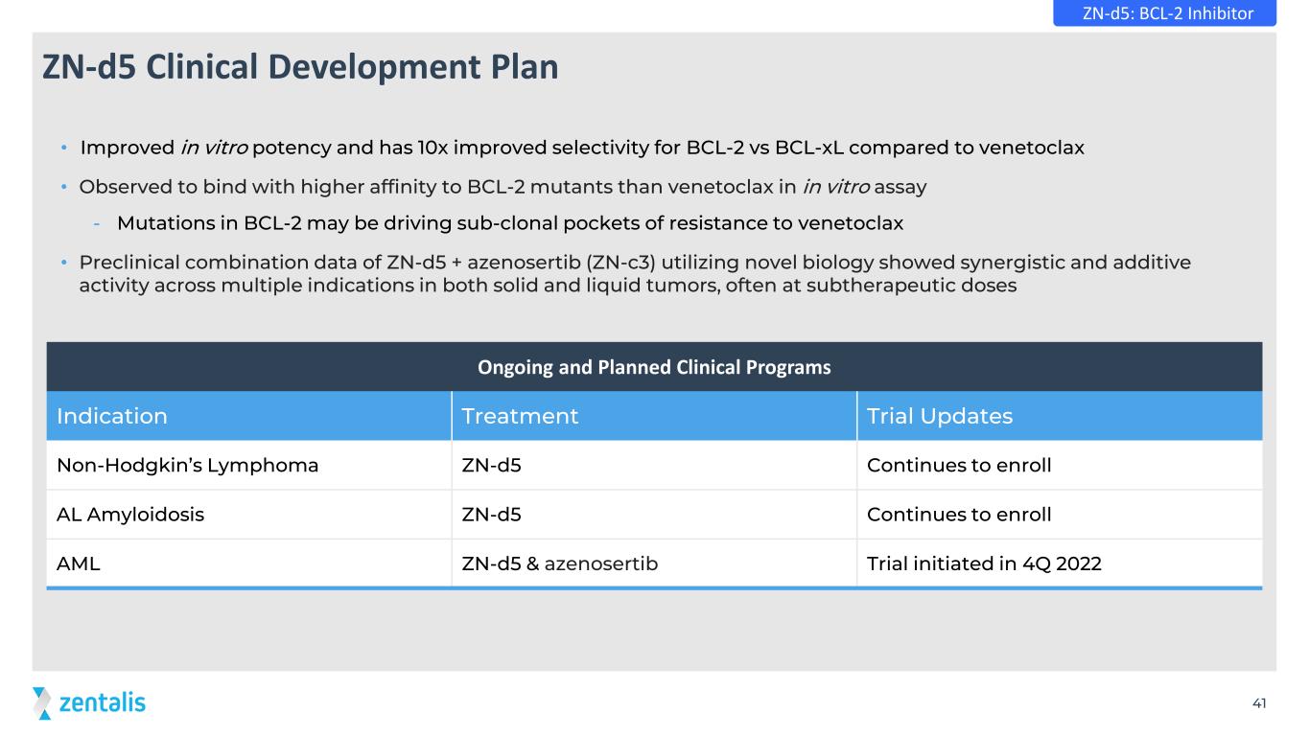Click the 'ZN-d5: BCL-2 Inhibitor' tab label
The image size is (1309, 736).
[x=1164, y=12]
